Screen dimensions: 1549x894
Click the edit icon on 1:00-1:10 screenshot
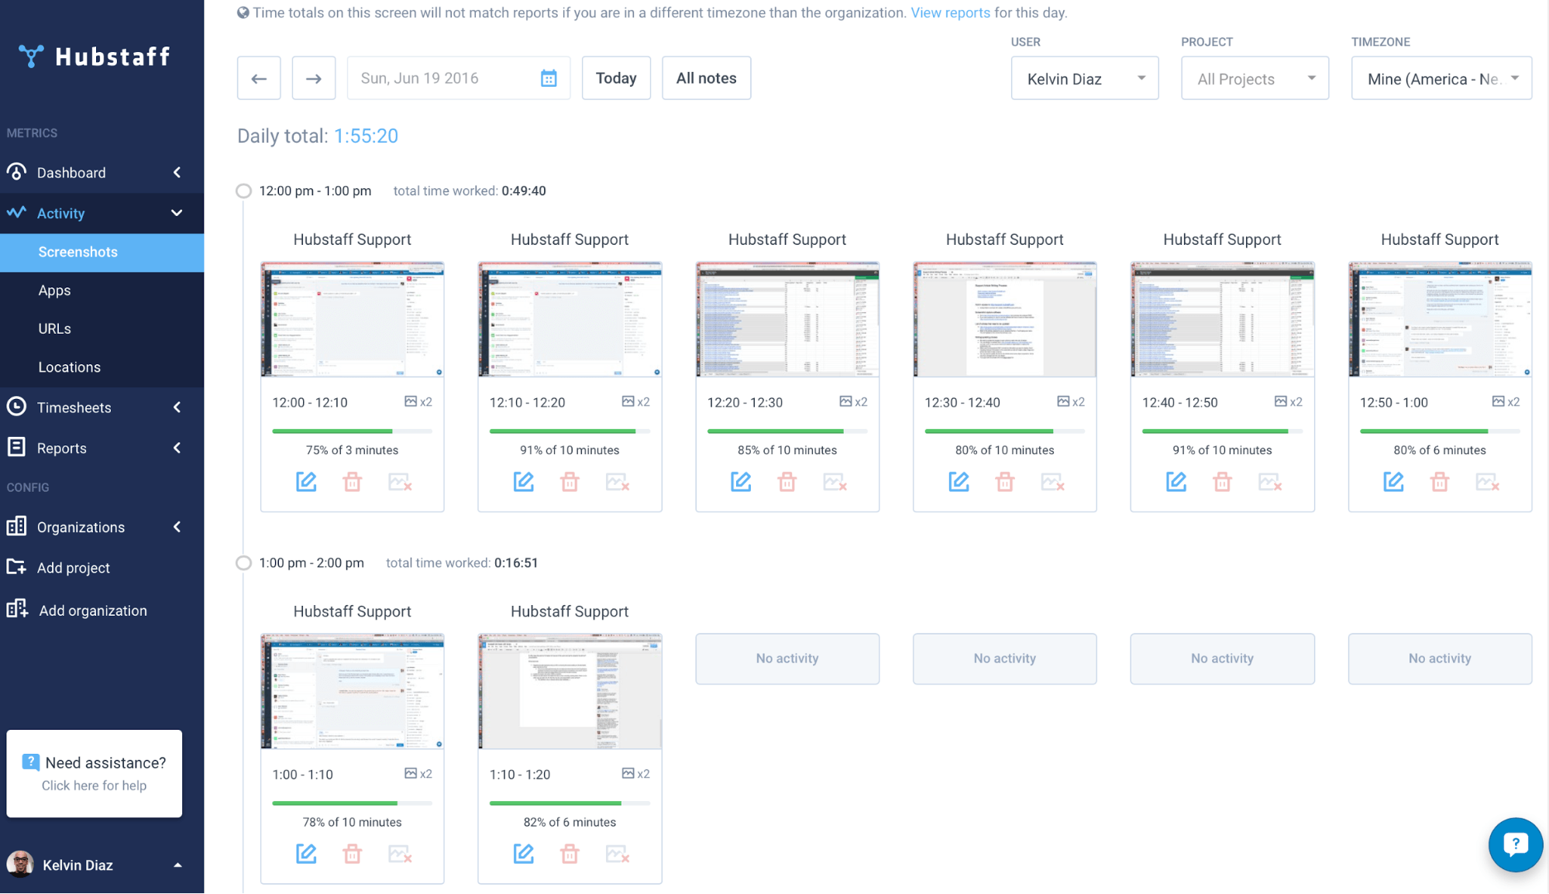click(305, 852)
